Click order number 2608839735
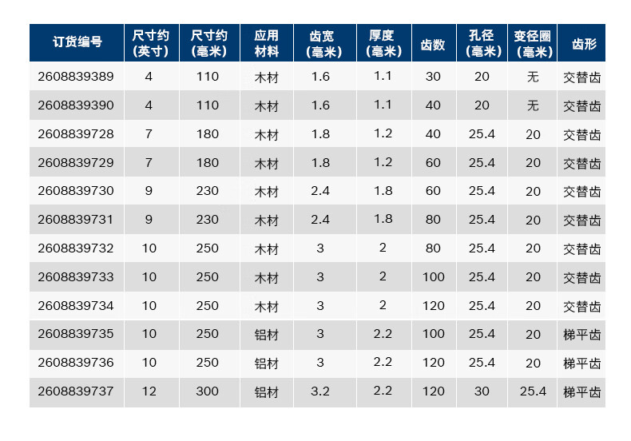 point(76,334)
